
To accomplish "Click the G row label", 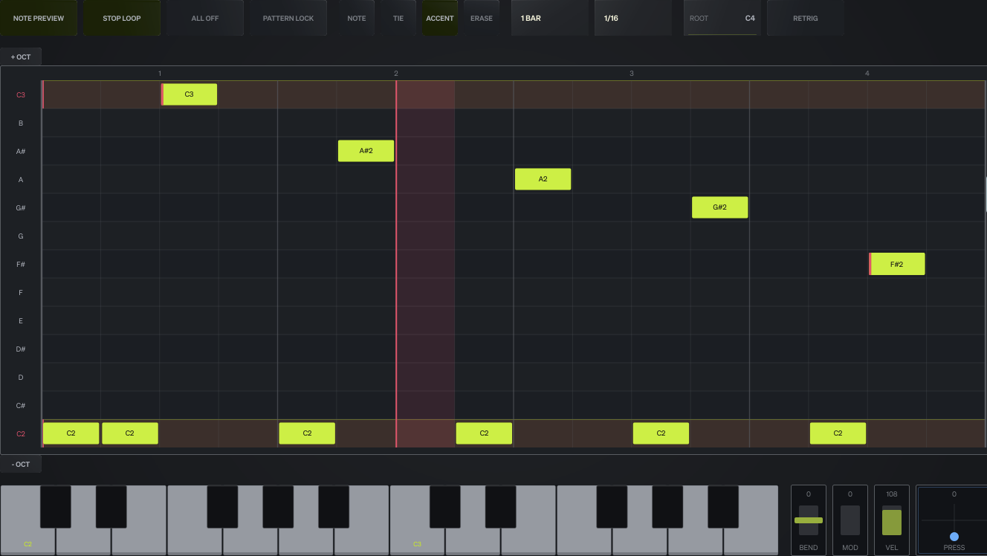I will click(21, 236).
